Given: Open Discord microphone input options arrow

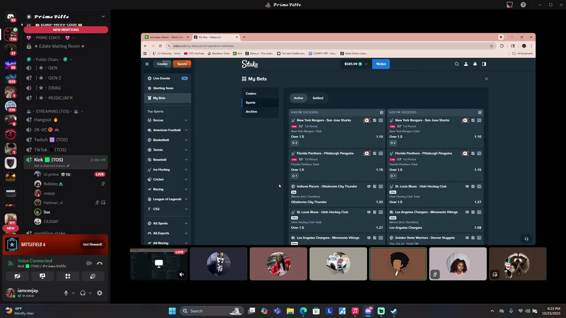Looking at the screenshot, I should click(x=73, y=293).
